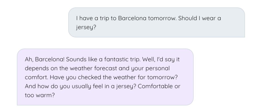Click the "too warm?" text in the reply
Image resolution: width=260 pixels, height=111 pixels.
40,95
